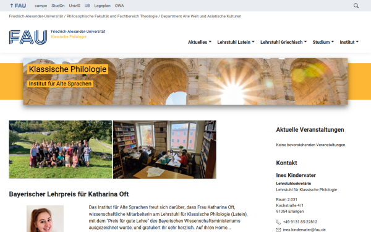
Task: Open the OWA link
Action: click(x=119, y=6)
